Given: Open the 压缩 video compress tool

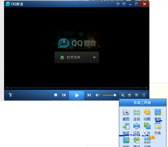Looking at the screenshot, I should pyautogui.click(x=137, y=129).
